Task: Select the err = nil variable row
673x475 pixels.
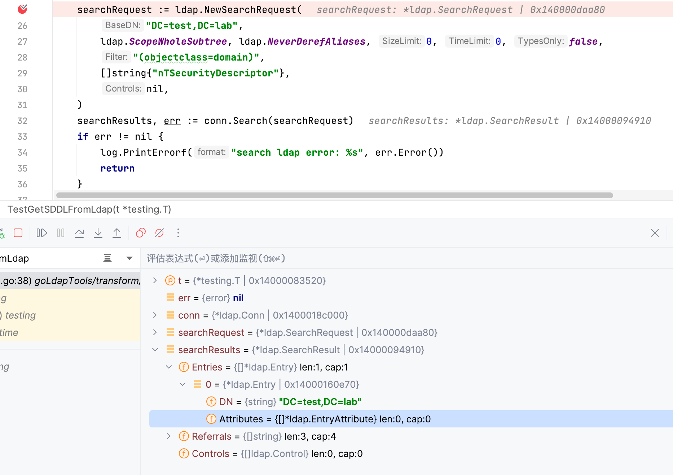Action: [x=411, y=298]
